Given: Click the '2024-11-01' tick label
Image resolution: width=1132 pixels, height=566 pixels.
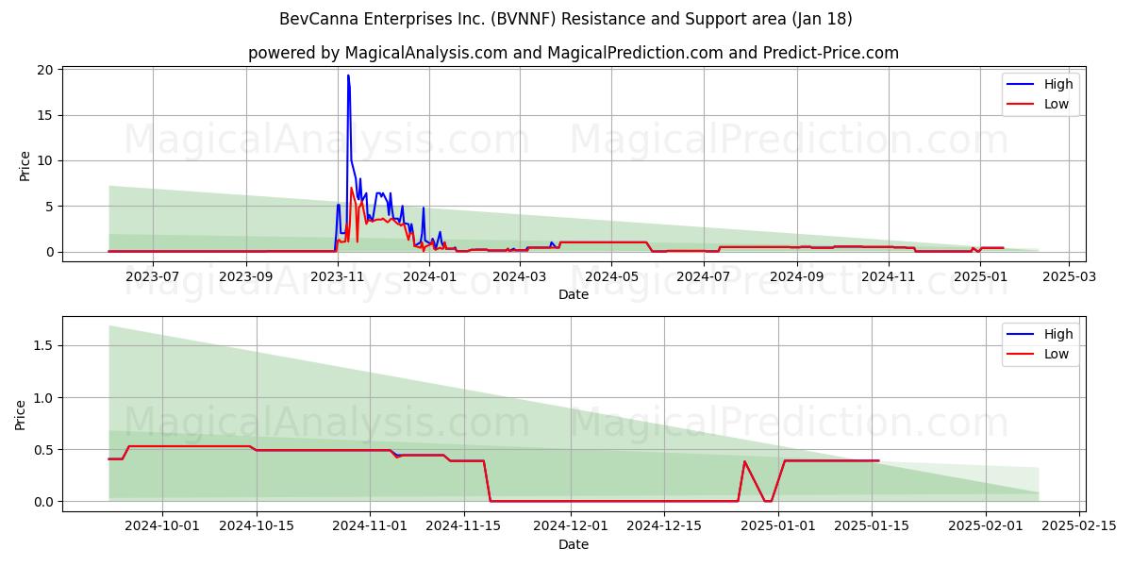Looking at the screenshot, I should click(x=370, y=526).
